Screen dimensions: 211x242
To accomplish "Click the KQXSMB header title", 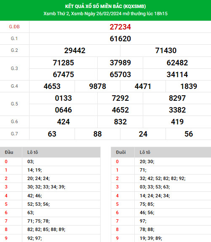I will tap(105, 6).
